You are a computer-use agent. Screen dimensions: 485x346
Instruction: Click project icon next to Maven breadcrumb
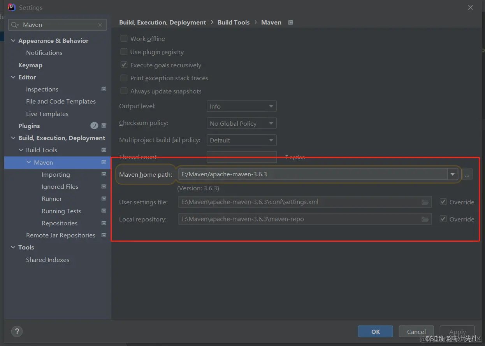[290, 23]
